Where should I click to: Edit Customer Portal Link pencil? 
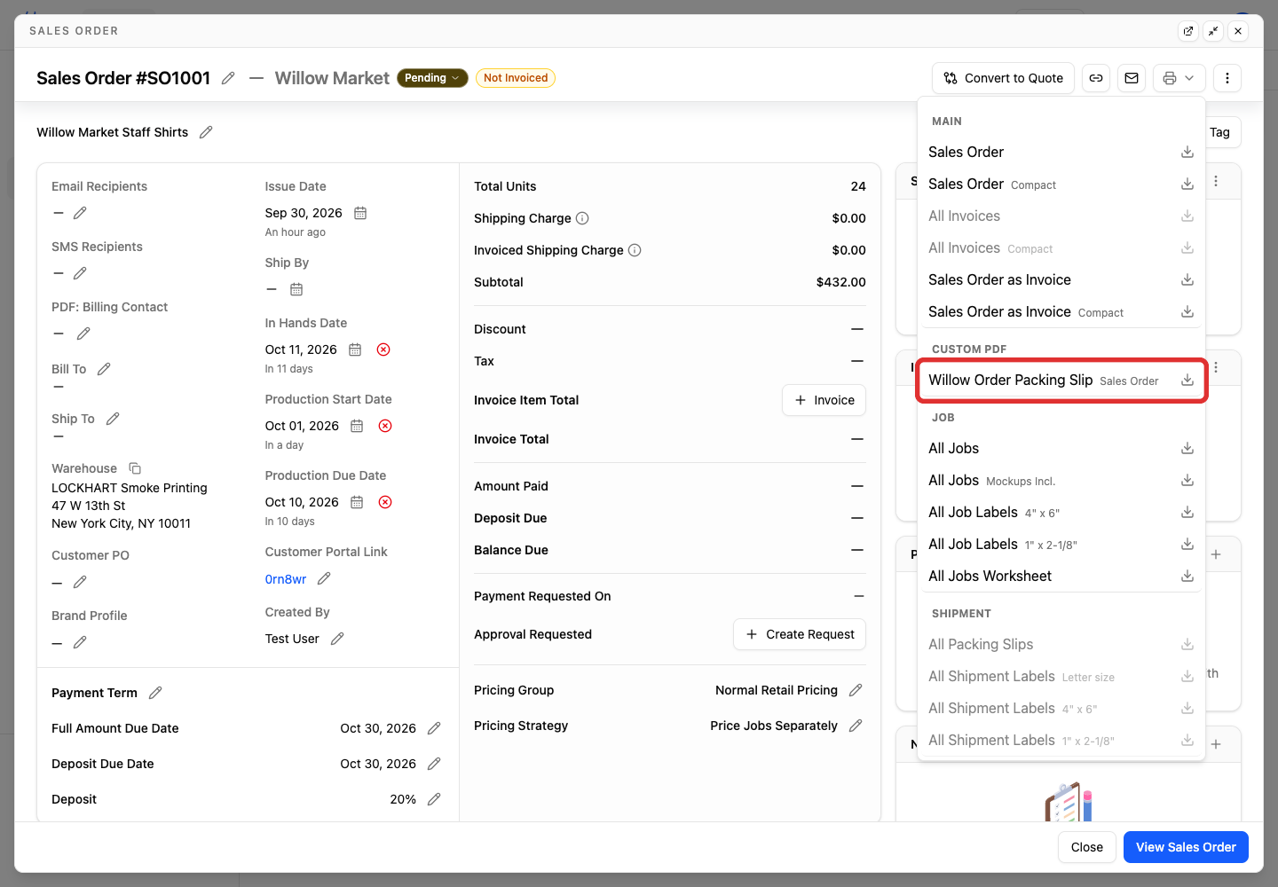(x=324, y=578)
